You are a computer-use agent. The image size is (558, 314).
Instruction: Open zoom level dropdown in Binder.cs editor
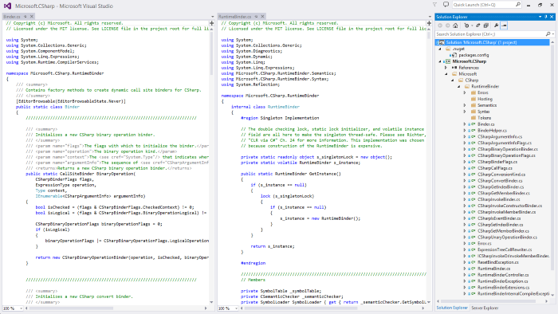point(21,308)
